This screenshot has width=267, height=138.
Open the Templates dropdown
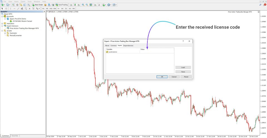[x=115, y=5]
